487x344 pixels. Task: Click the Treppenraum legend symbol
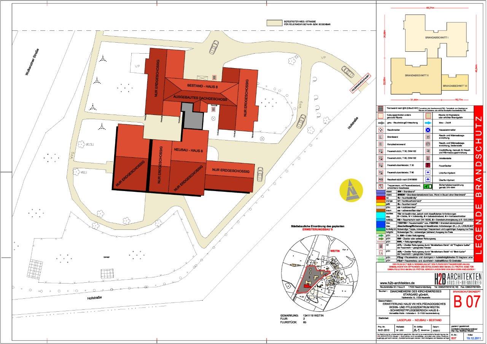click(381, 186)
